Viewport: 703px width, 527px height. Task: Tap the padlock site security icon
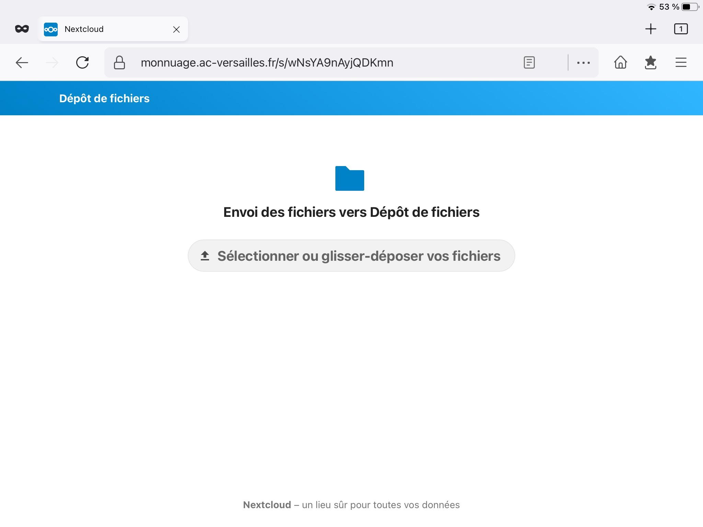[x=119, y=62]
